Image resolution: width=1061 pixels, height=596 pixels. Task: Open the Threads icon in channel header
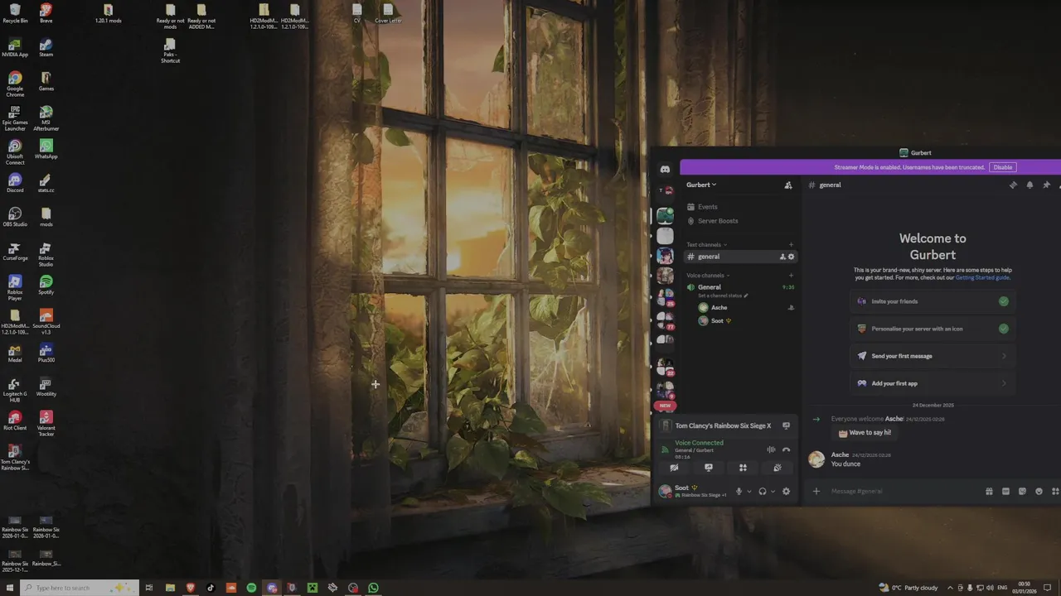[x=1013, y=185]
